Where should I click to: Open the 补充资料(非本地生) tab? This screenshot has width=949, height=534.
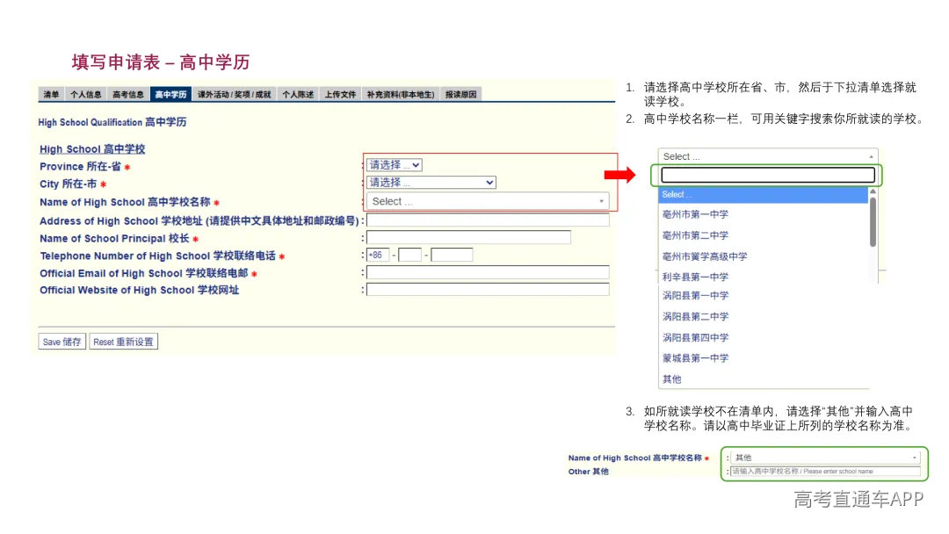pyautogui.click(x=401, y=94)
